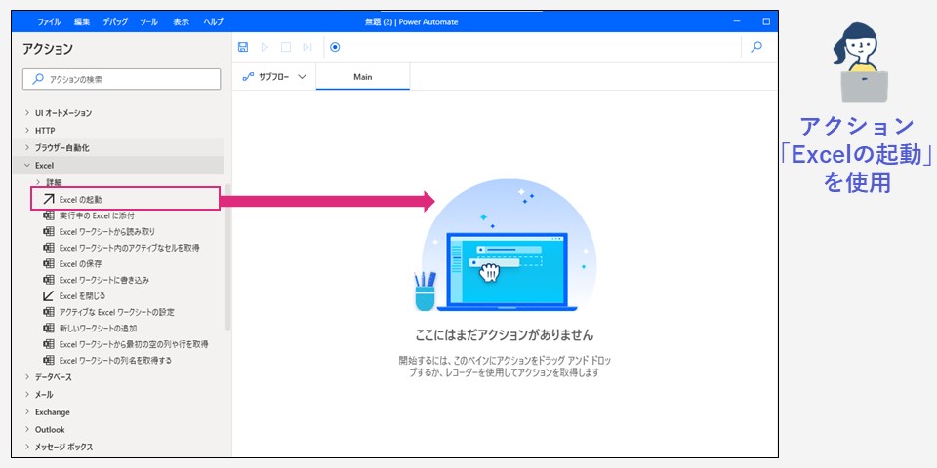The width and height of the screenshot is (937, 468).
Task: Click the subflow icon next to サブフロー
Action: [247, 77]
